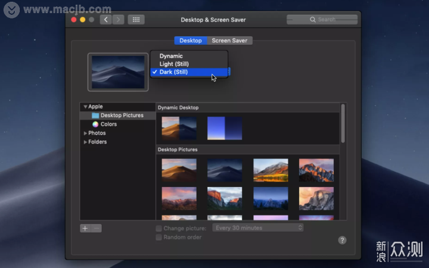Open the Every 30 minutes dropdown
Viewport: 429px width, 268px height.
258,228
